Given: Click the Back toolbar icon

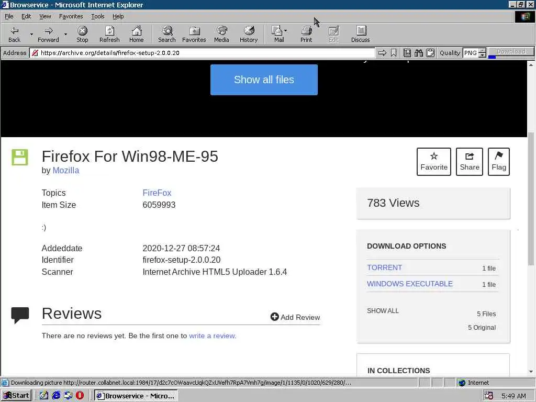Looking at the screenshot, I should [x=14, y=34].
